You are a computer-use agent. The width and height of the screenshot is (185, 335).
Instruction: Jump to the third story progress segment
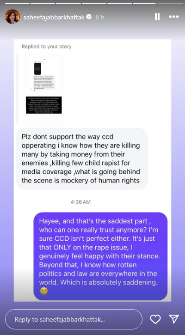click(68, 3)
